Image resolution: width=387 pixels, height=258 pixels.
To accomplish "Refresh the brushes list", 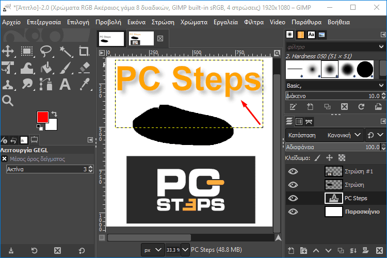I will (361, 107).
